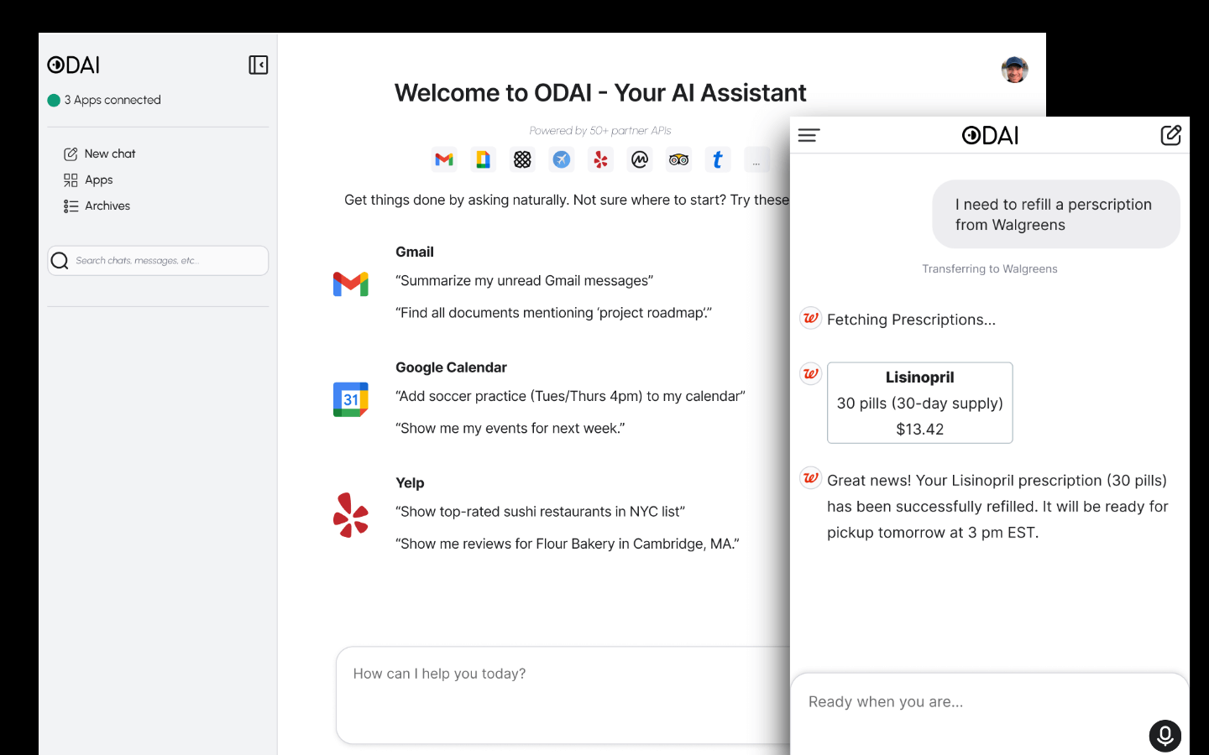Select "Find all documents mentioning 'project roadmap'" prompt
This screenshot has width=1209, height=755.
tap(554, 313)
